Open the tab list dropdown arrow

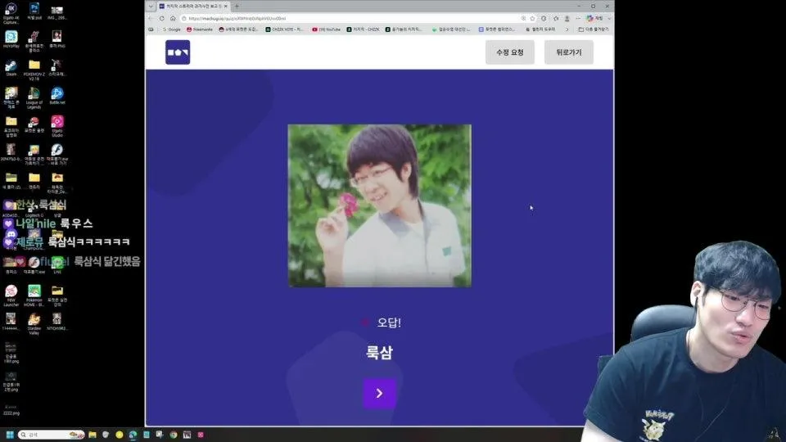click(151, 6)
